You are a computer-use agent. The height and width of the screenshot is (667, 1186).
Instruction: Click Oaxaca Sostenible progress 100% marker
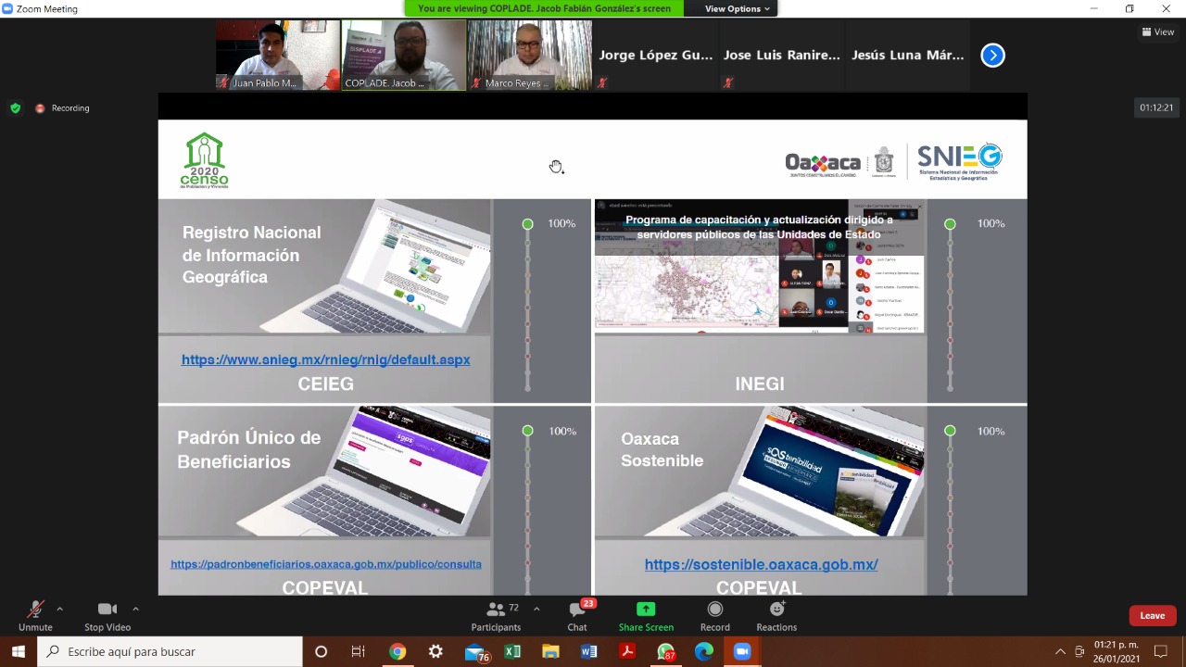click(950, 431)
